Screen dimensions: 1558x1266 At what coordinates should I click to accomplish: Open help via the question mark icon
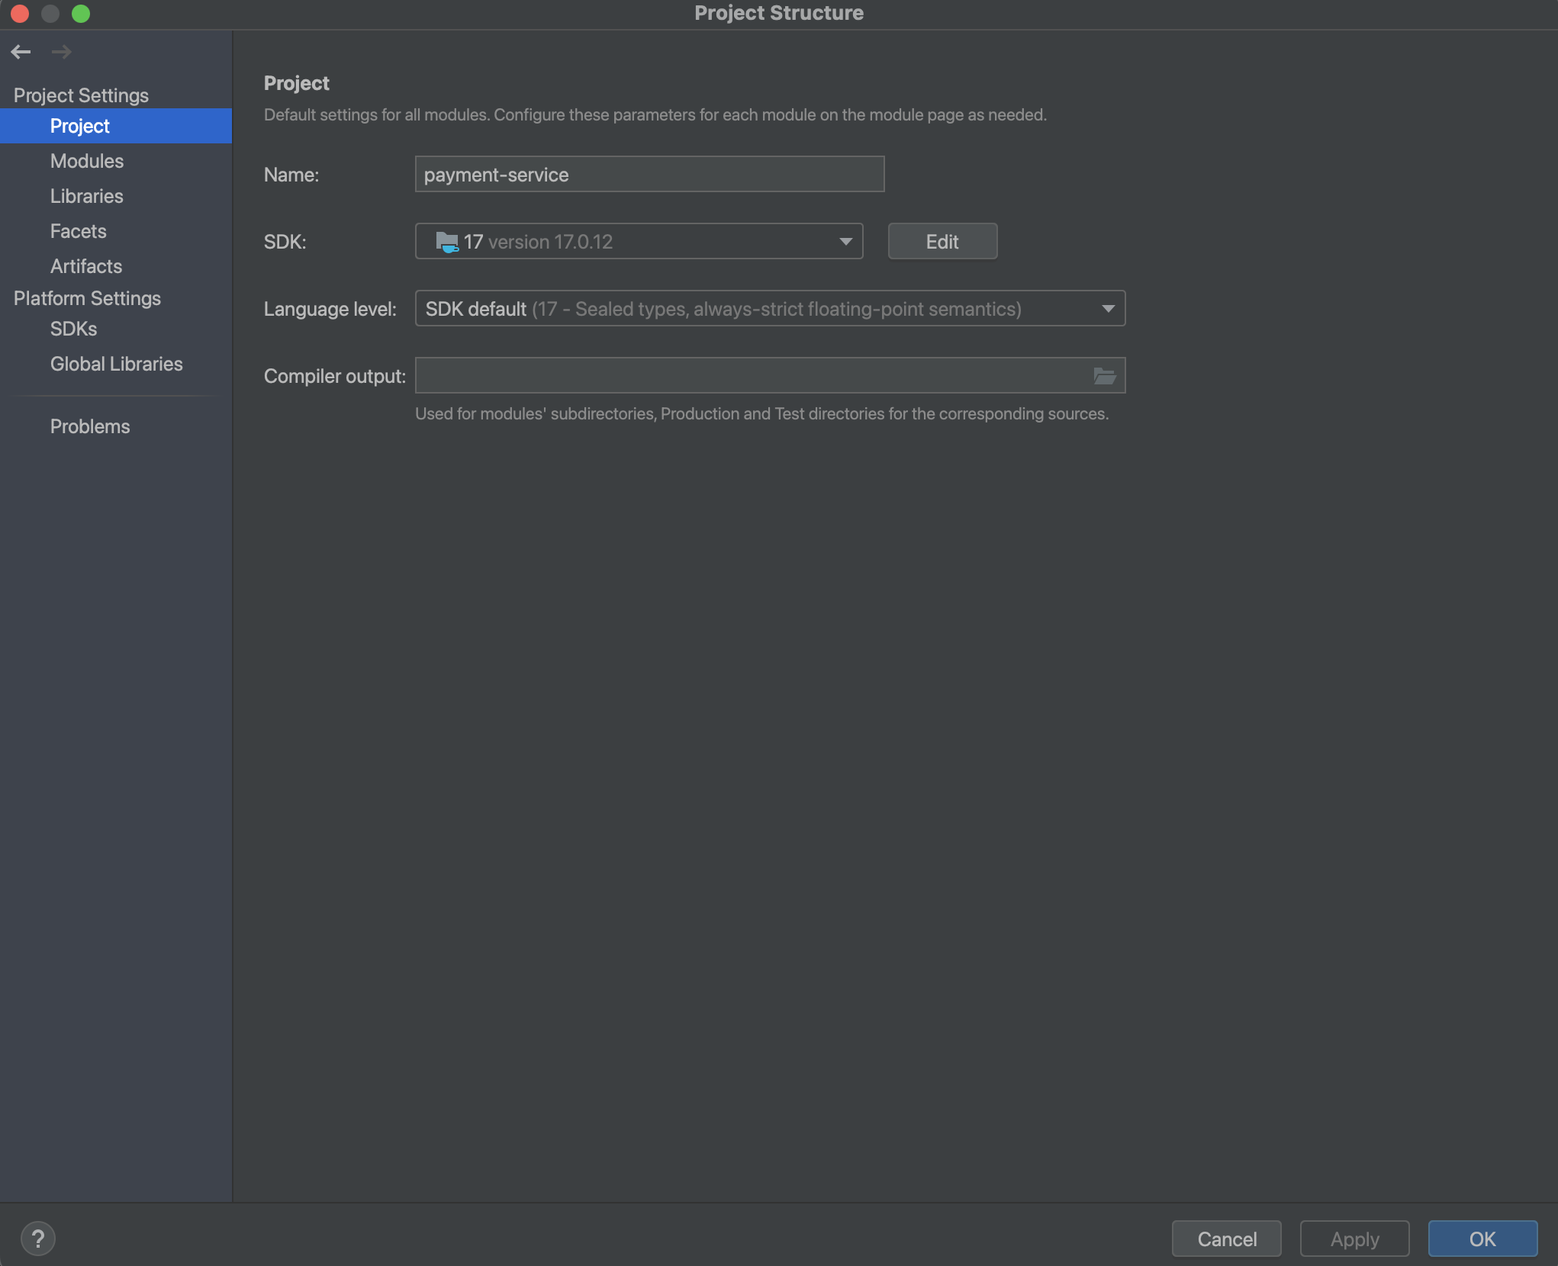(37, 1239)
